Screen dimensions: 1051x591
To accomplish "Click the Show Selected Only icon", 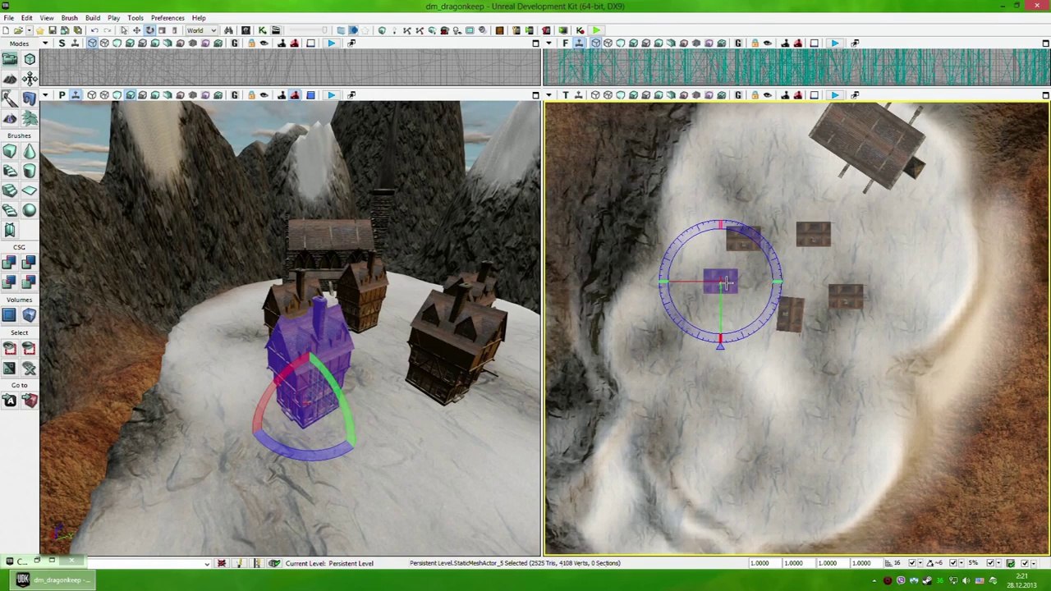I will click(10, 348).
